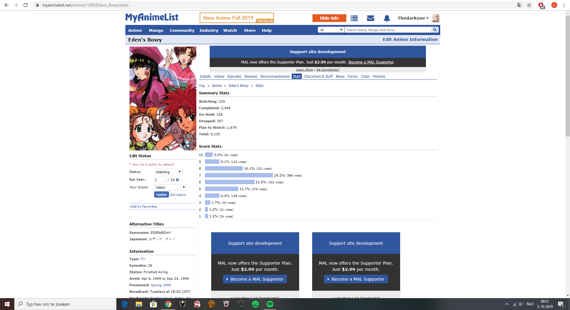The height and width of the screenshot is (310, 570).
Task: Bookmark this page with star icon
Action: tap(529, 5)
